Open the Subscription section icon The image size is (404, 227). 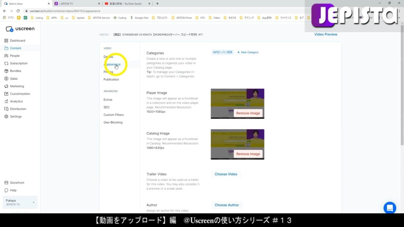click(6, 63)
